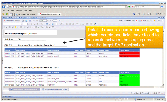The width and height of the screenshot is (167, 102).
Task: Click the drill magnifier icon in Web Intelligence toolbar
Action: pos(163,21)
